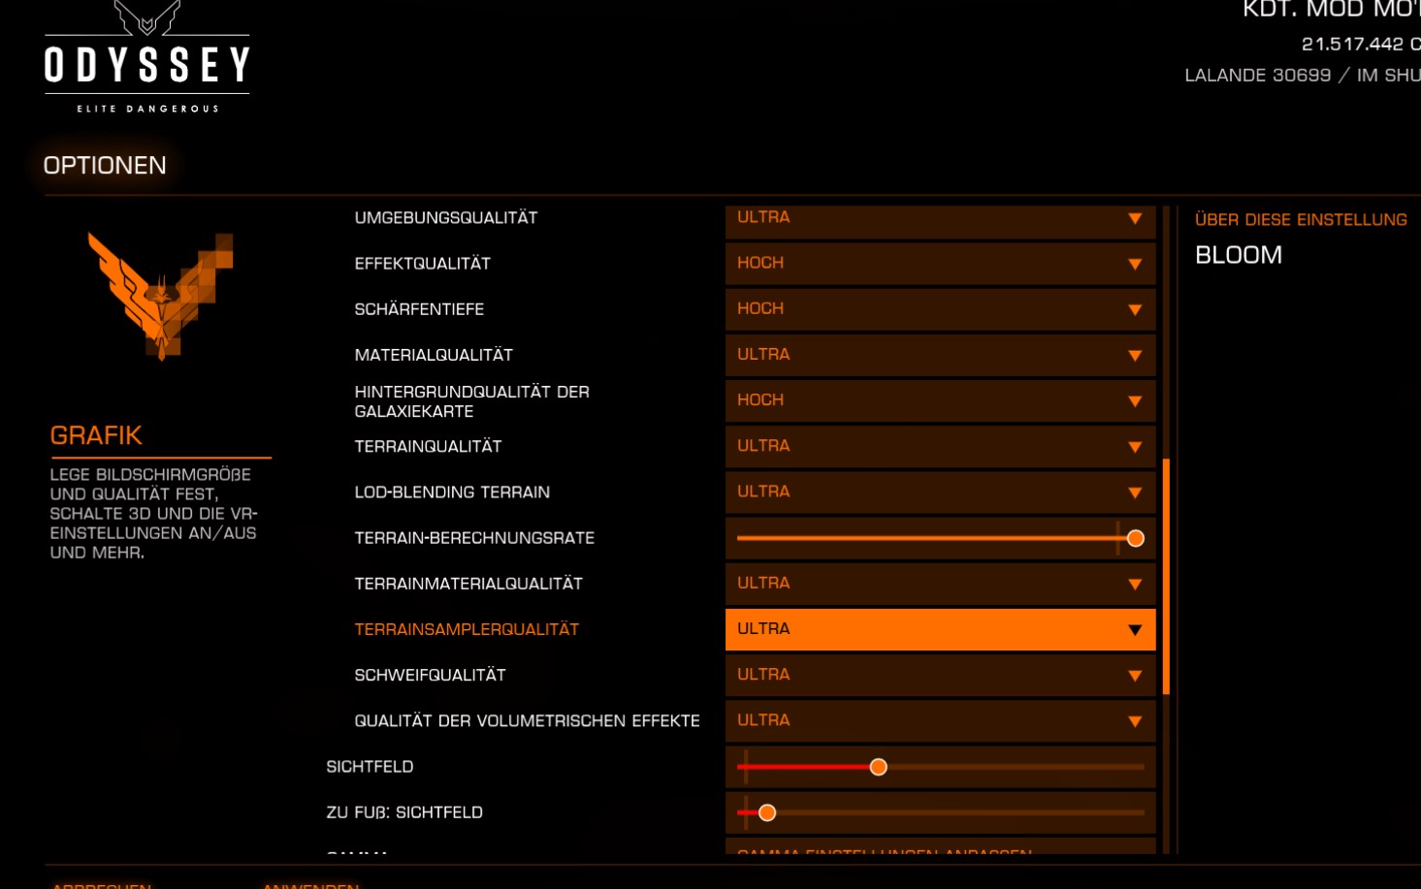
Task: Open the Effektqualität dropdown
Action: (939, 263)
